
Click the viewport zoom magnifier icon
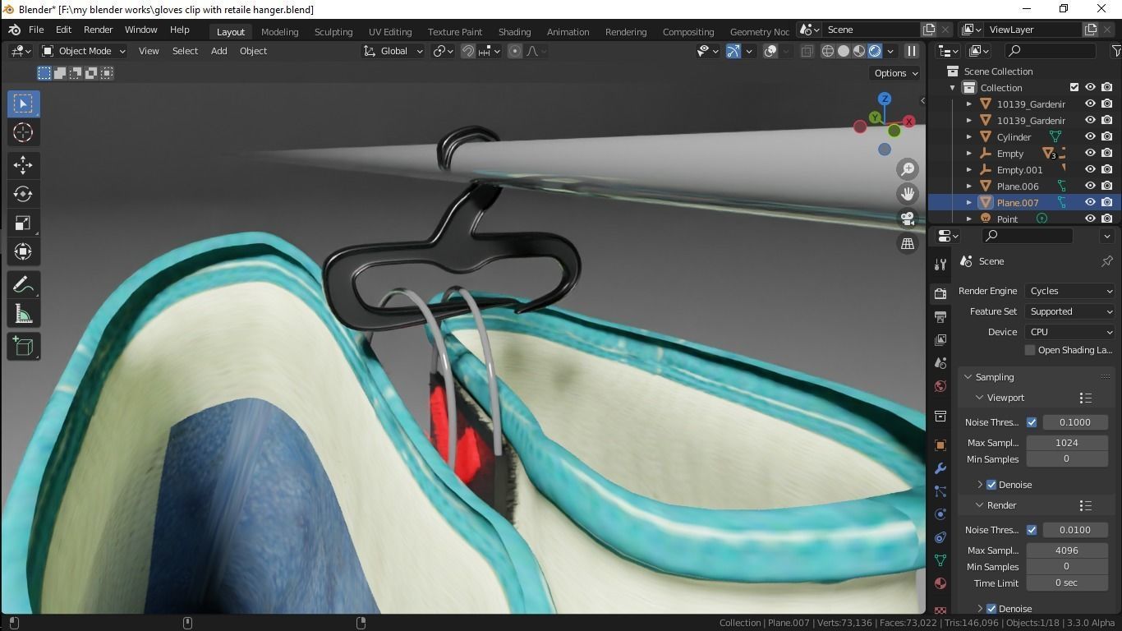[x=908, y=169]
